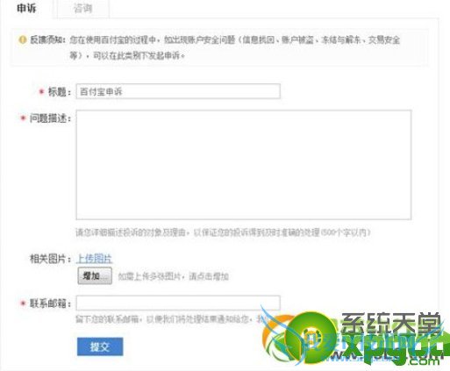Click the 增加... button to add images
The image size is (450, 371).
point(95,275)
